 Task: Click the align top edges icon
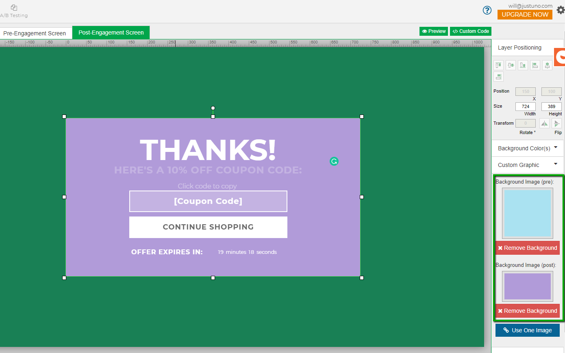point(498,65)
